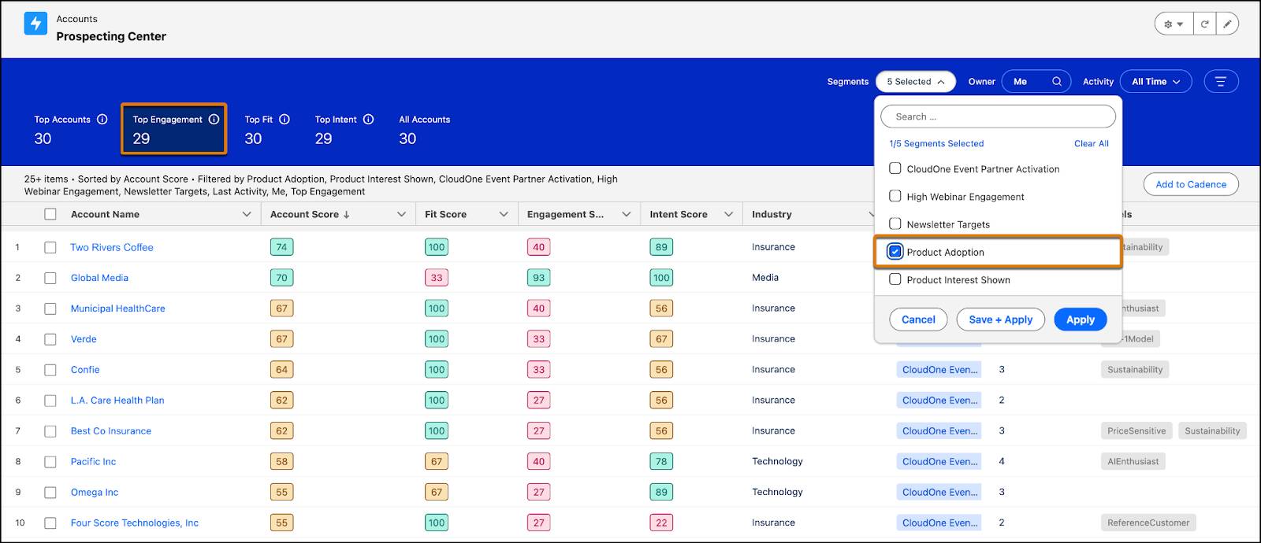The width and height of the screenshot is (1261, 543).
Task: Click Add to Cadence button
Action: click(x=1191, y=184)
